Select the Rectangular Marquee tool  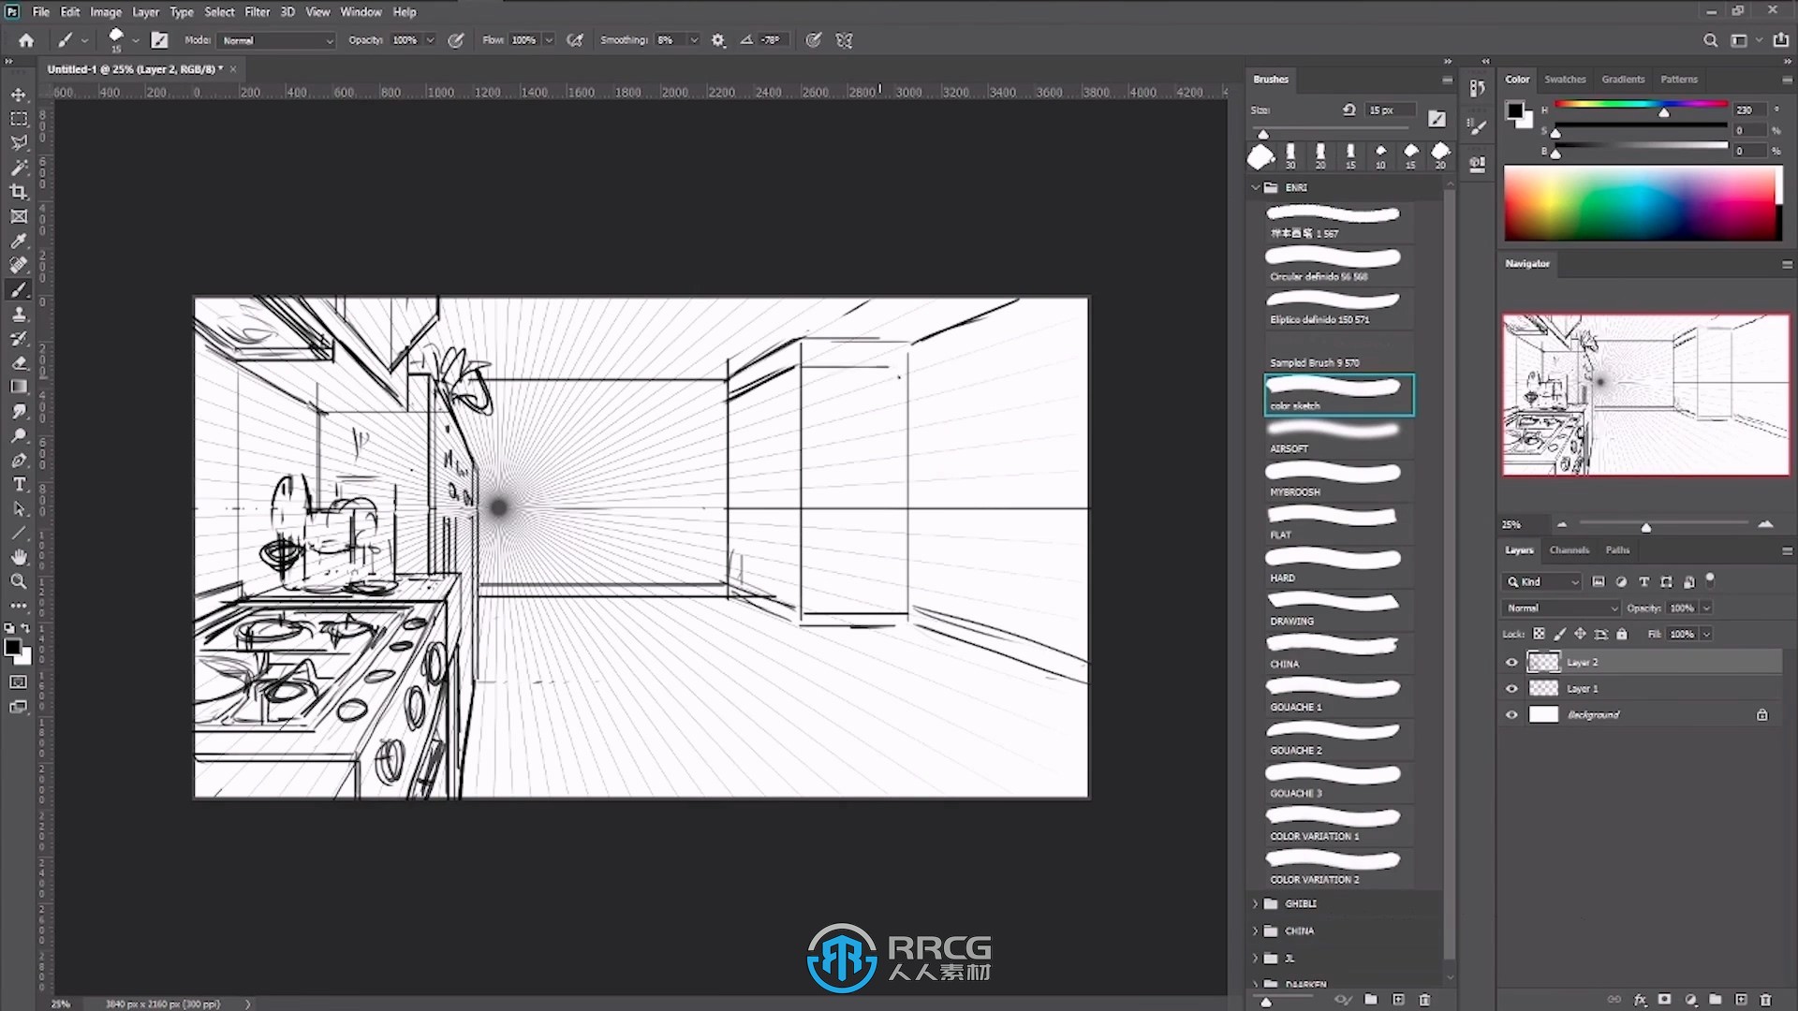[x=19, y=119]
